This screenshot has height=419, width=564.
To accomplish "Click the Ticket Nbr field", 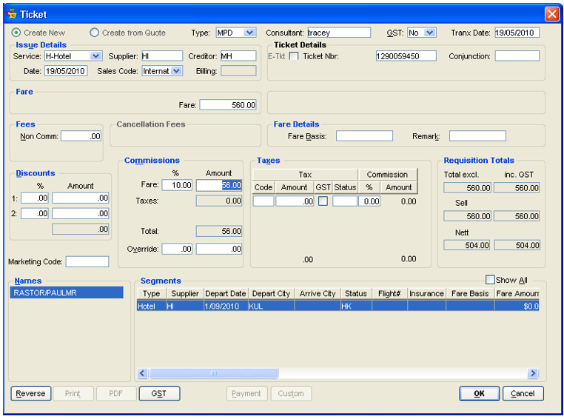I will (406, 56).
